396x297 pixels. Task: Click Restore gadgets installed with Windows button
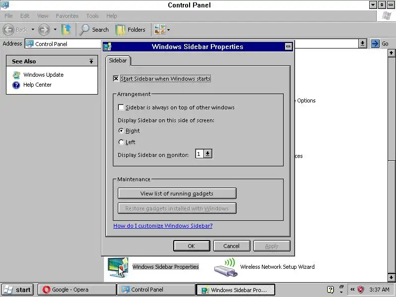[x=177, y=208]
